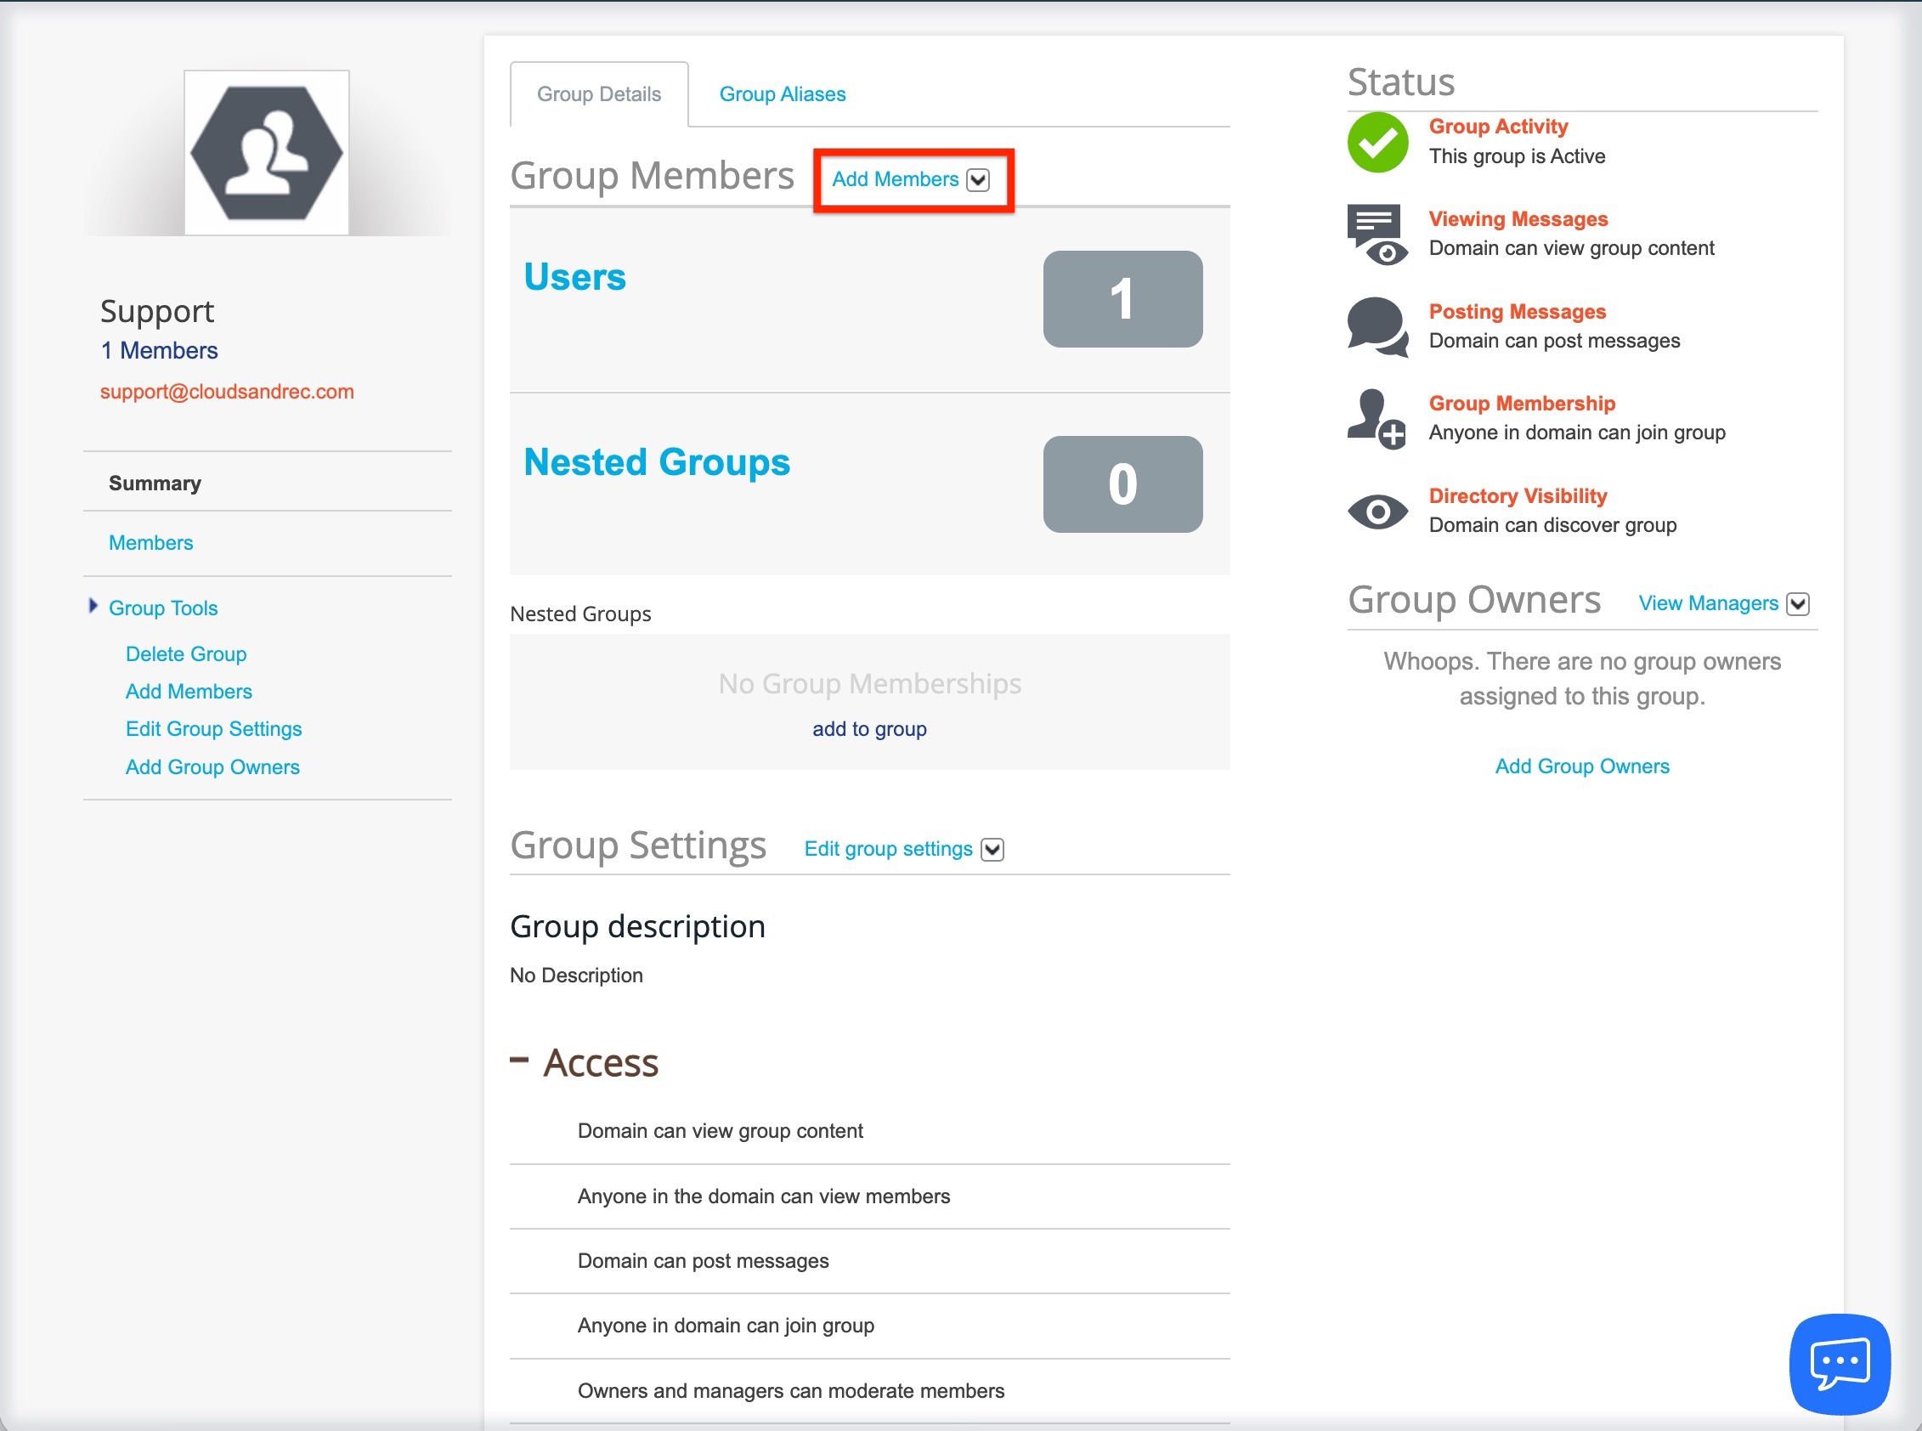The width and height of the screenshot is (1922, 1431).
Task: Click the Posting Messages chat bubbles icon
Action: pos(1377,326)
